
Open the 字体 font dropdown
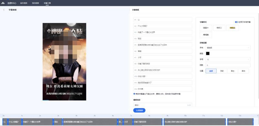[x=228, y=48]
